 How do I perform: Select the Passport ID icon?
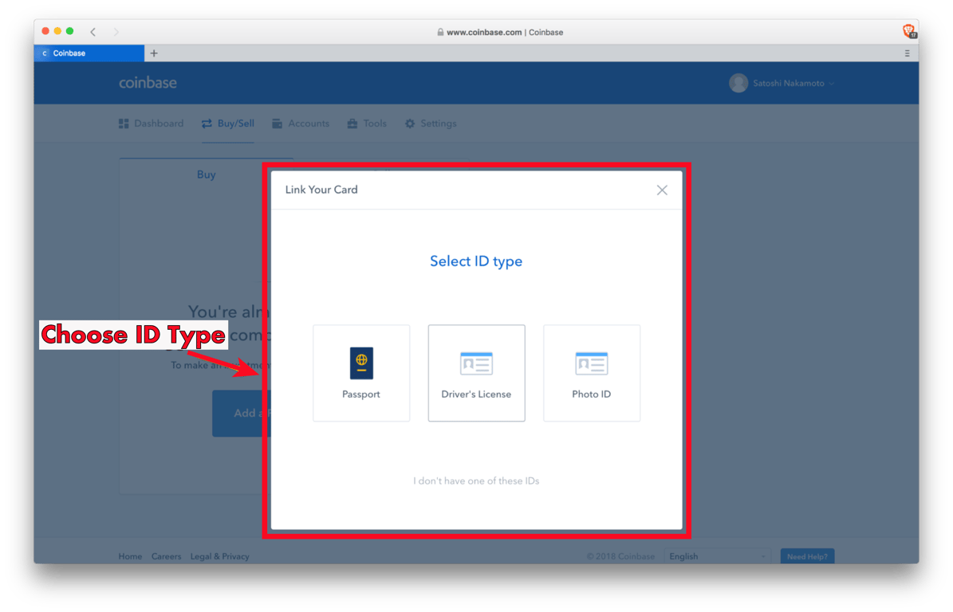361,363
